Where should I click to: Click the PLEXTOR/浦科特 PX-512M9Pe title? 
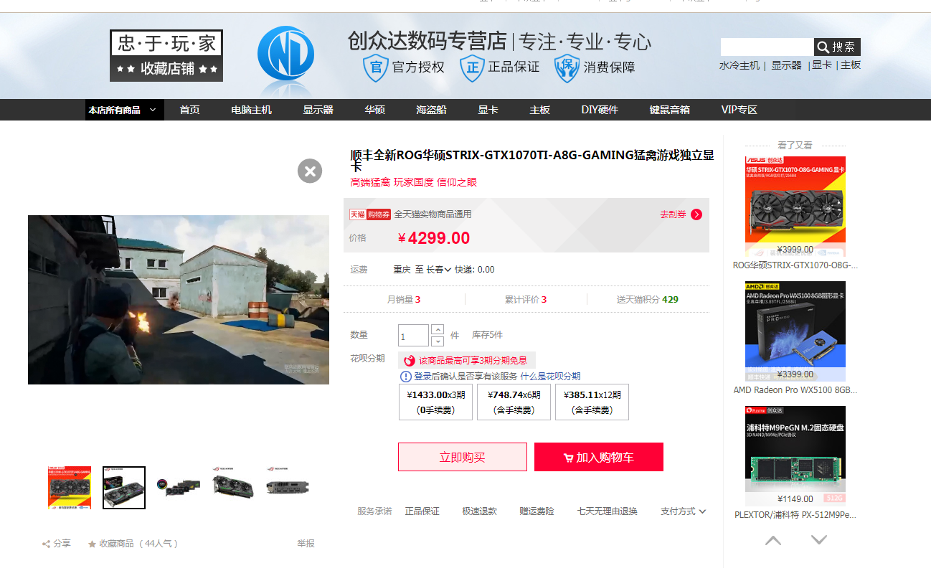point(795,515)
